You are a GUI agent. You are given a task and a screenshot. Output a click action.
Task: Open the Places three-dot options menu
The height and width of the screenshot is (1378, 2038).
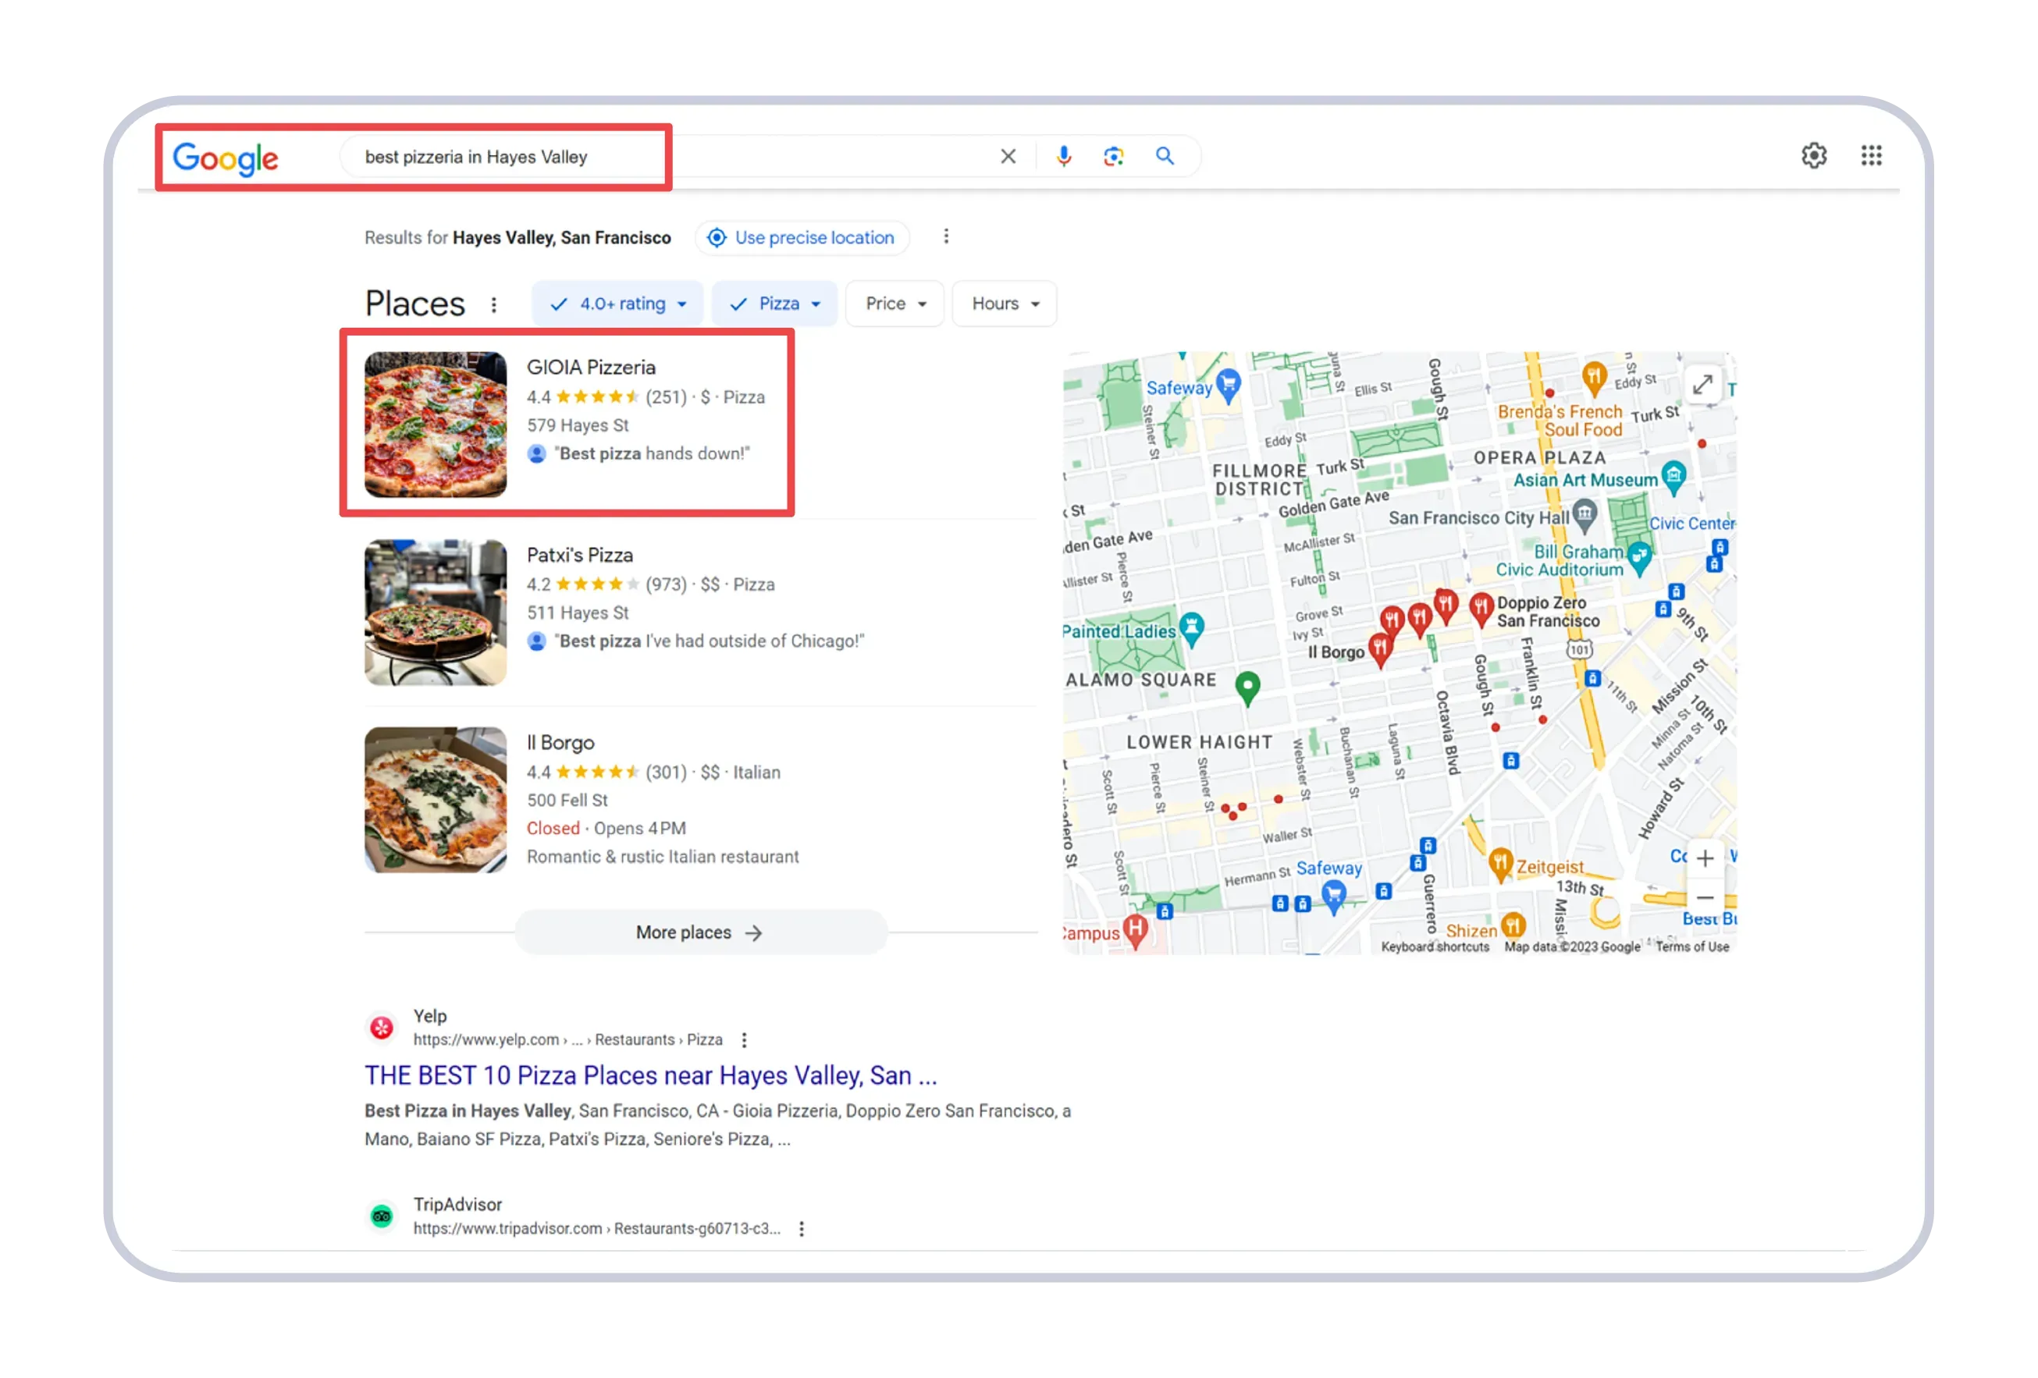pos(494,304)
